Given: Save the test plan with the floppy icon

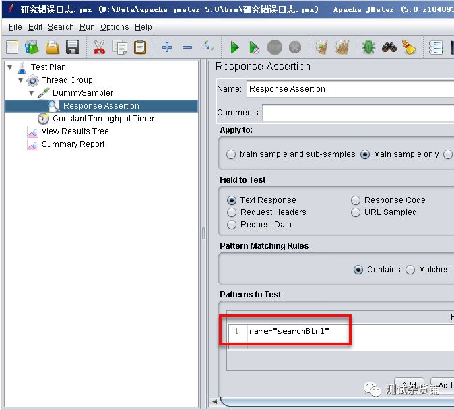Looking at the screenshot, I should [73, 47].
